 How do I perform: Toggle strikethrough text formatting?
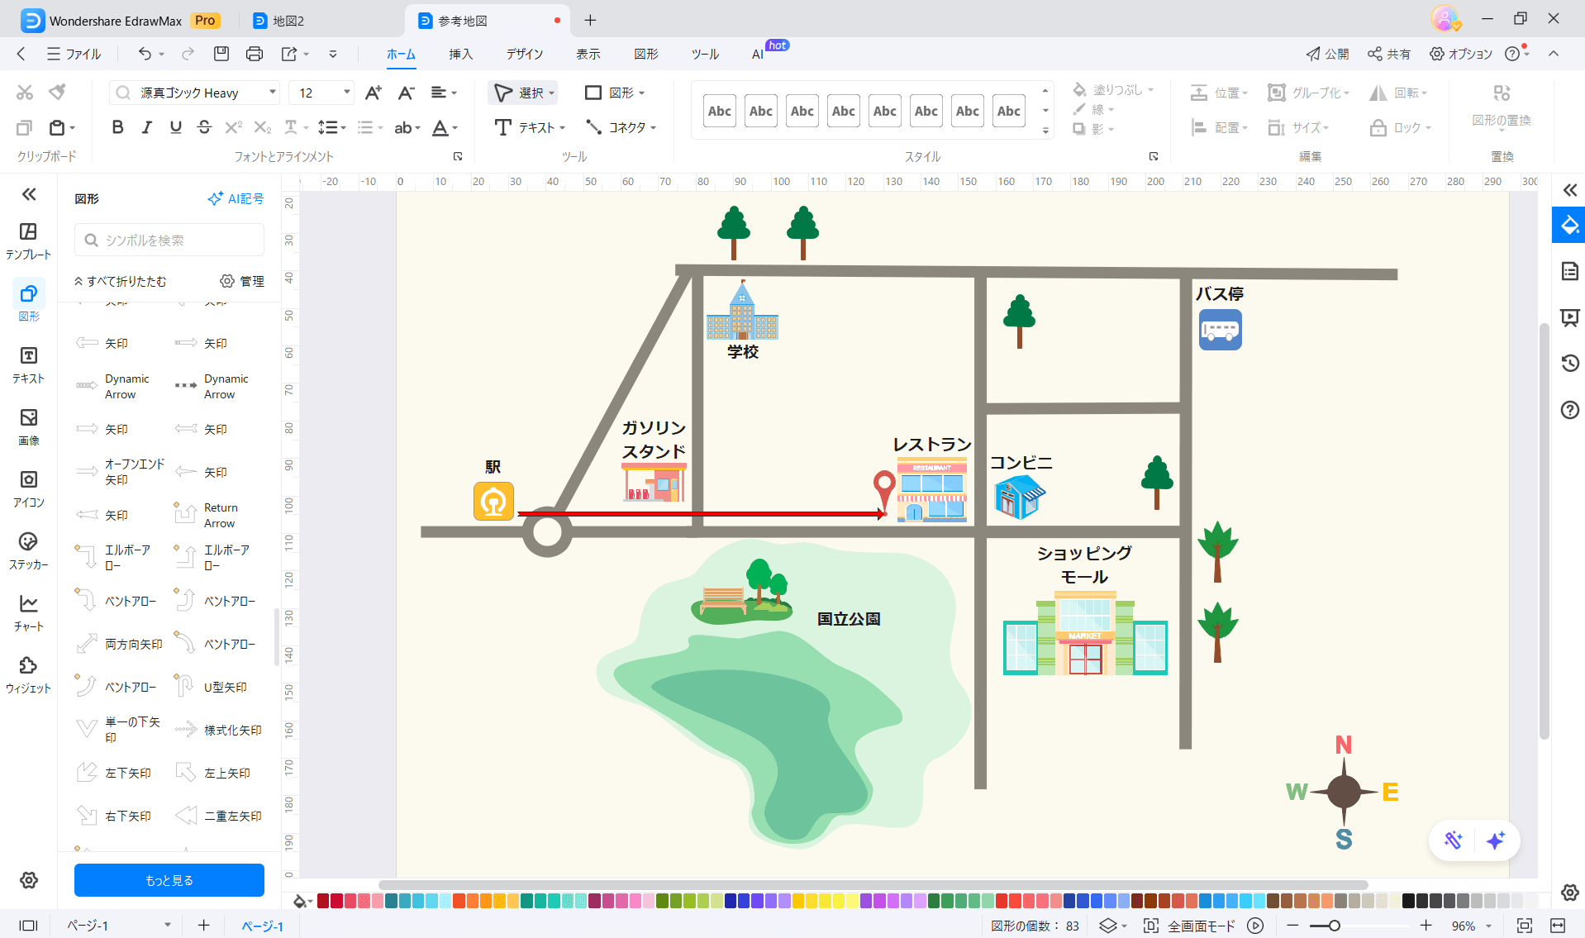[204, 127]
